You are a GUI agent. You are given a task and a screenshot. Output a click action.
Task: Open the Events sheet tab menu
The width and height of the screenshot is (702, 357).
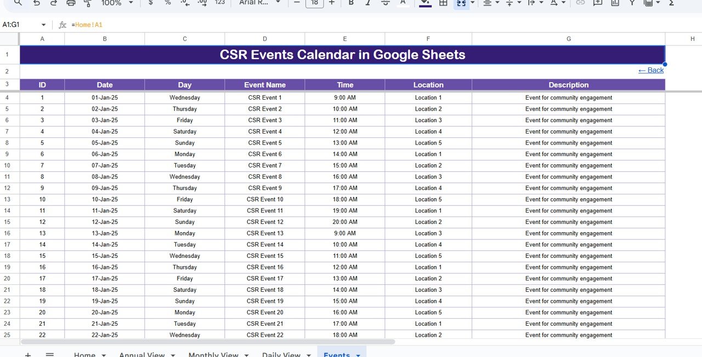359,355
